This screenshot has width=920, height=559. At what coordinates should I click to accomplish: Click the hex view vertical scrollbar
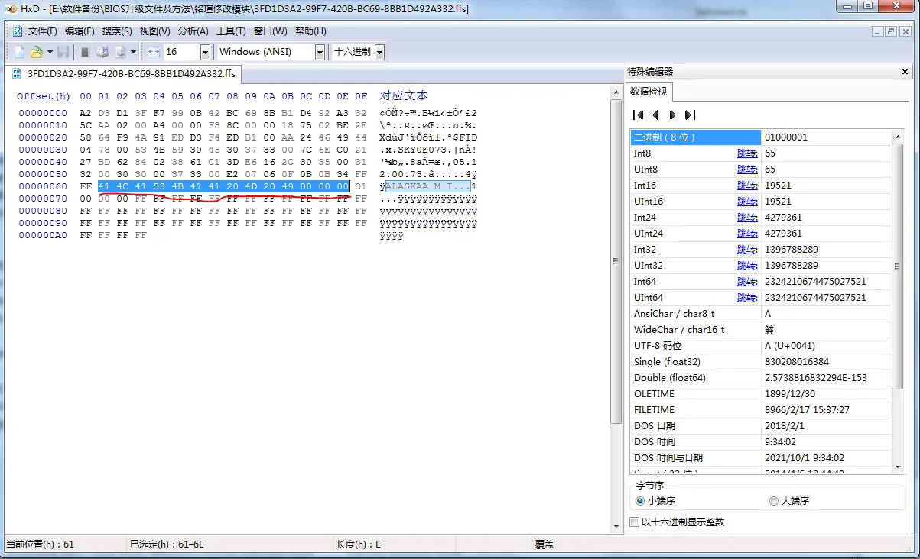616,261
